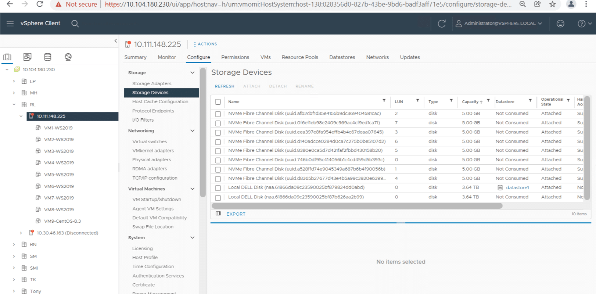Screen dimensions: 596x294
Task: Click the REFRESH storage devices button
Action: point(225,86)
